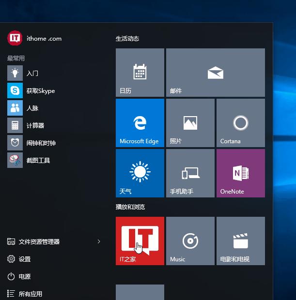
Task: Click the Calculator (计算器) icon
Action: 15,125
